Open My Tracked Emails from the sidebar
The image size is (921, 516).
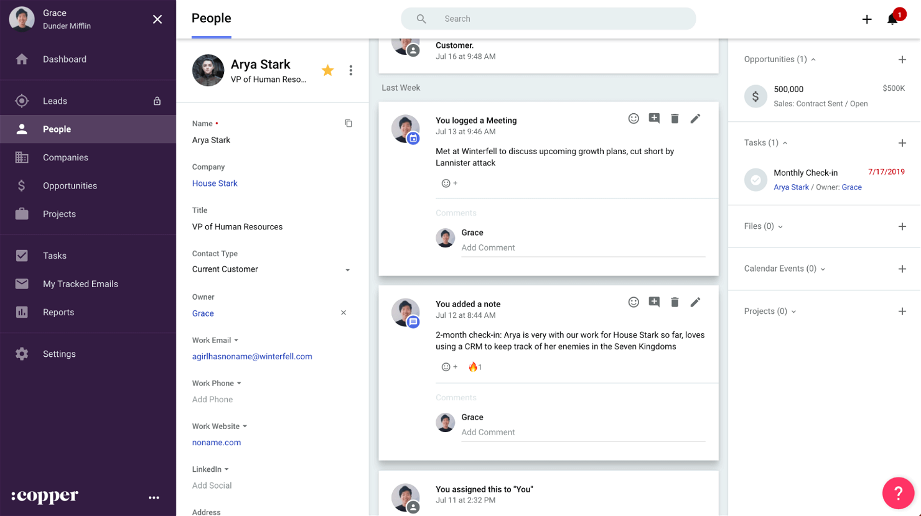(x=80, y=283)
